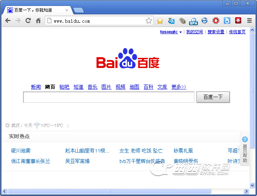
Task: Open the 银川地震 hot topic
Action: pyautogui.click(x=21, y=150)
